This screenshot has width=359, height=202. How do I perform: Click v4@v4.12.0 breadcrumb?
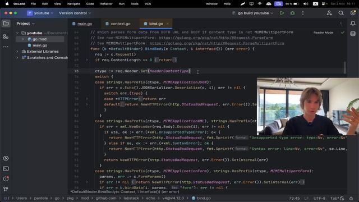[173, 198]
